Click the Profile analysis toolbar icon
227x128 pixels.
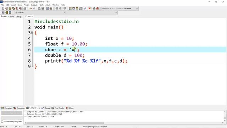94,9
